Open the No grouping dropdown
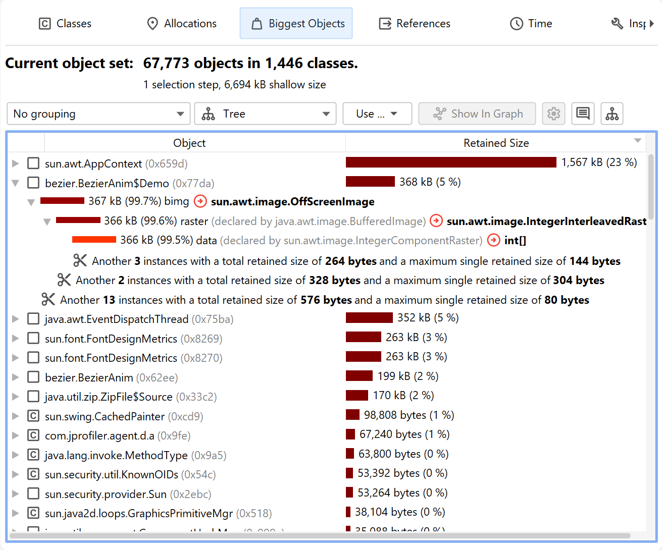Viewport: 662px width, 550px height. [98, 114]
